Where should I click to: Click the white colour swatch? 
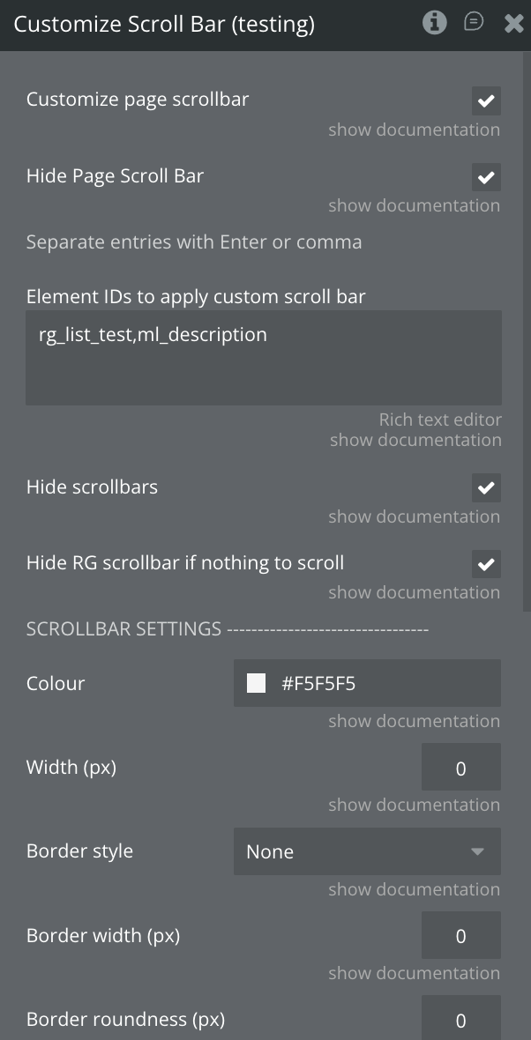(x=256, y=683)
